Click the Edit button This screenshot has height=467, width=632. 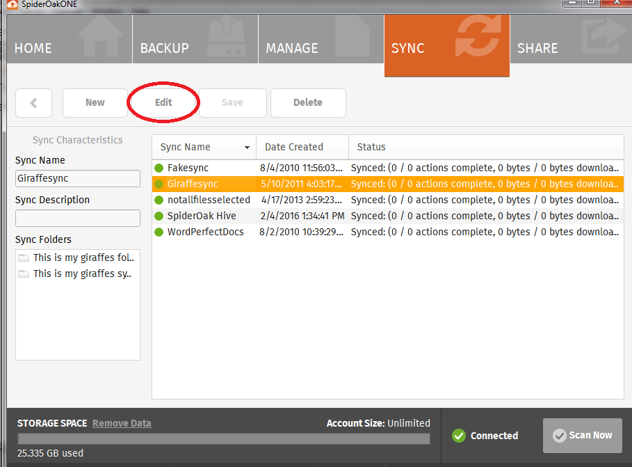[163, 103]
